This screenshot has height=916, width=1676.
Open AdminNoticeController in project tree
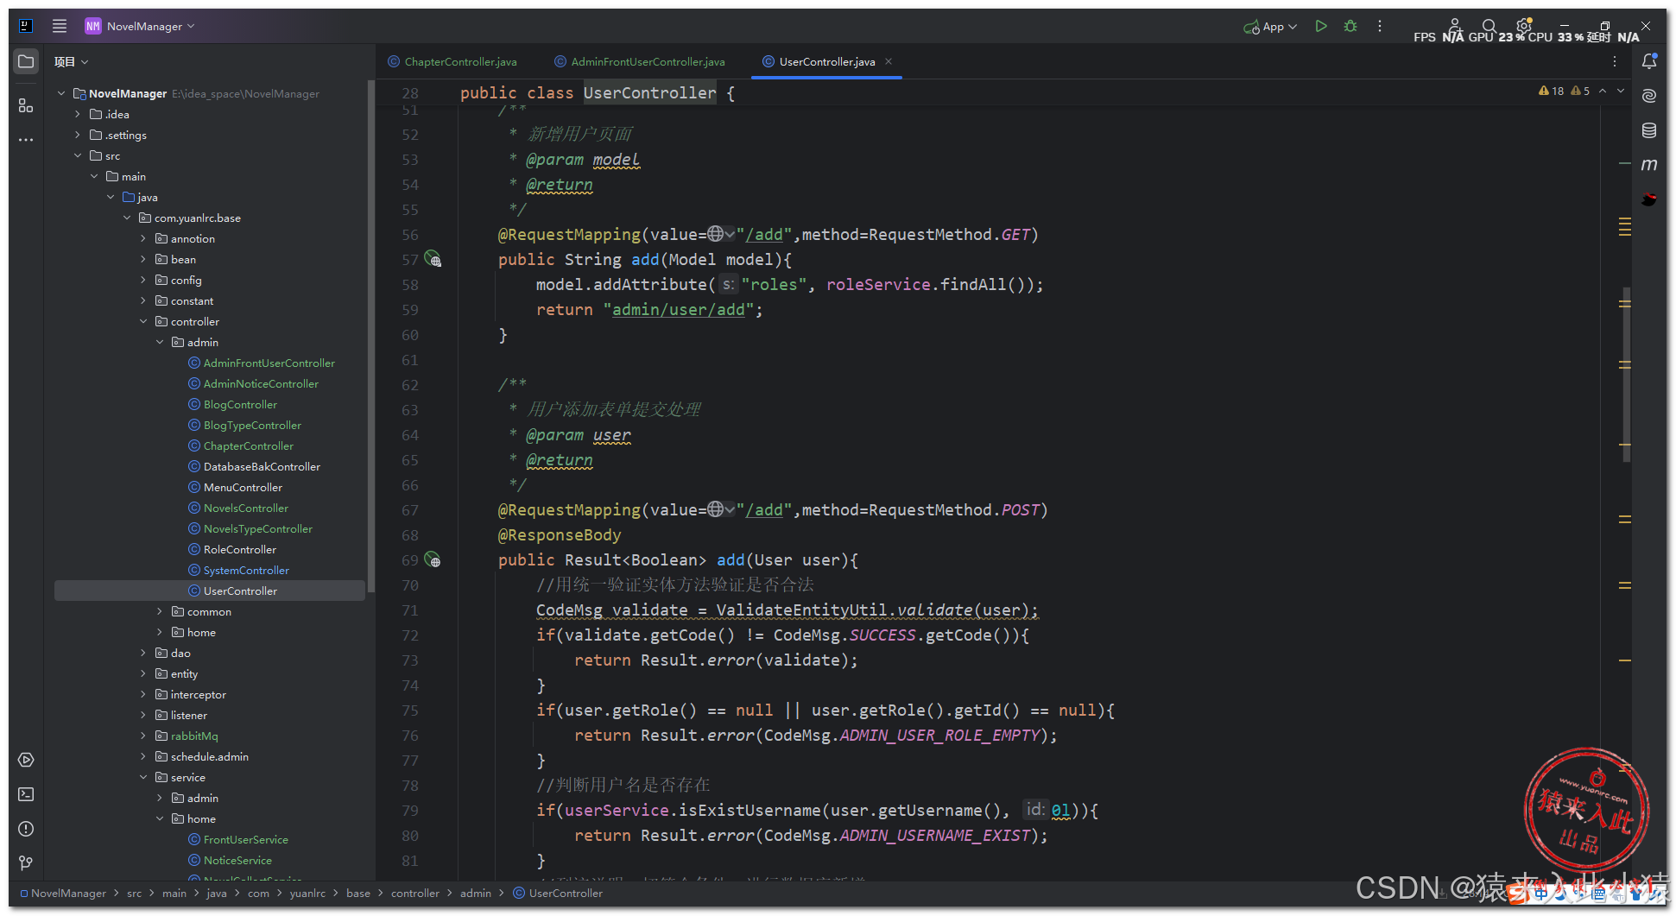tap(261, 383)
